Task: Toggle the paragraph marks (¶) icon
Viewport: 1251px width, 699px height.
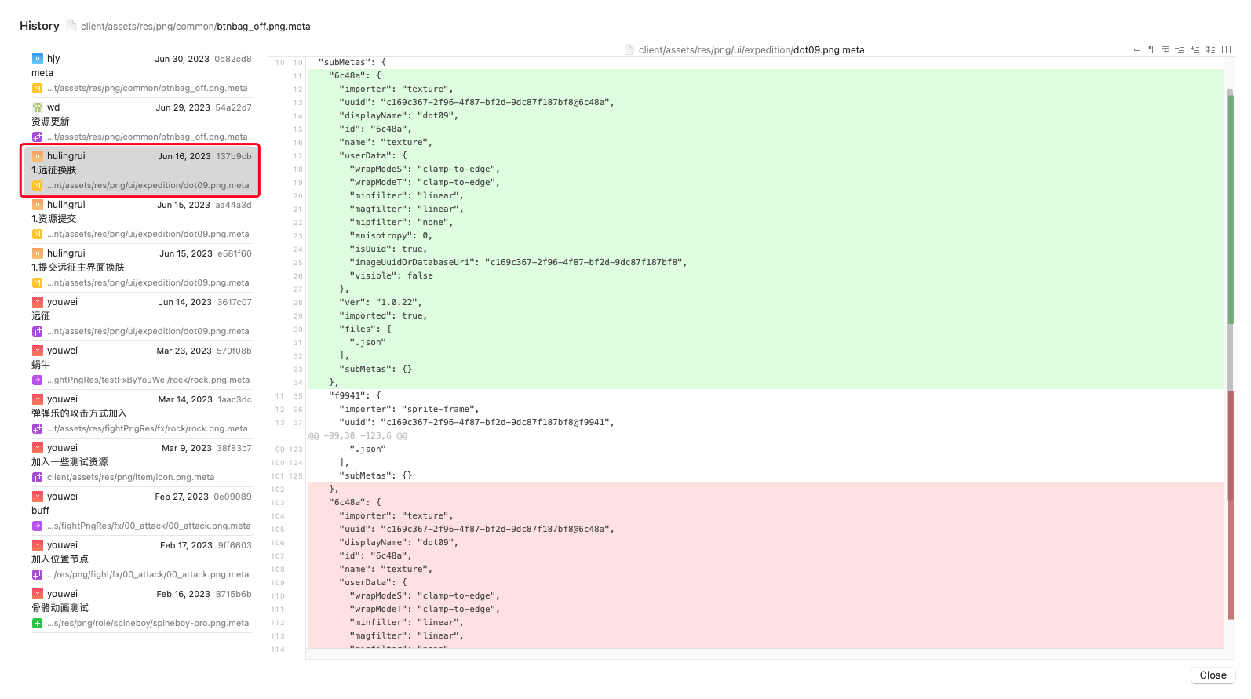Action: (x=1151, y=49)
